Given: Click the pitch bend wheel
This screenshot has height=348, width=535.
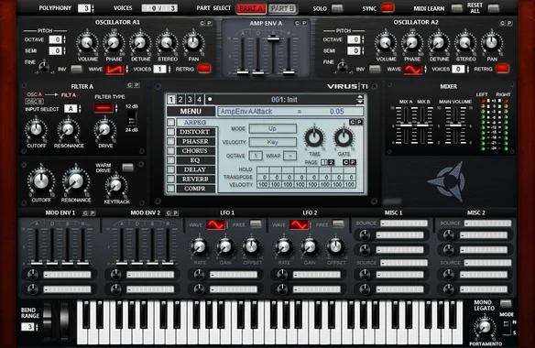Looking at the screenshot, I should [x=48, y=321].
